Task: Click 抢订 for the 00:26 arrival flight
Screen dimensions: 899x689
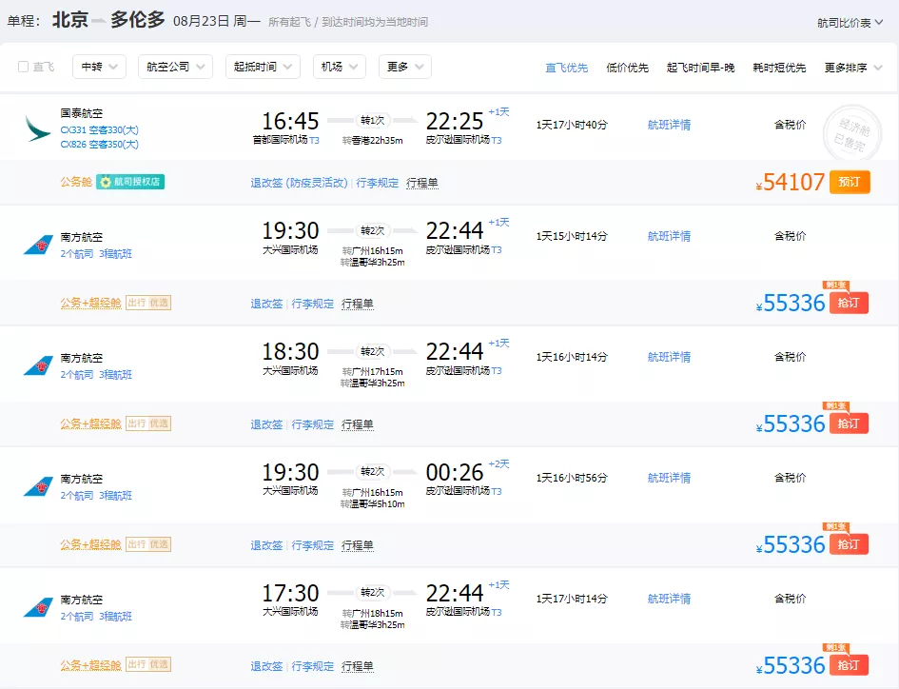Action: [849, 544]
